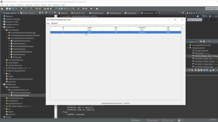The width and height of the screenshot is (218, 122).
Task: Click the COUNTRY column header in student table
Action: point(142,28)
